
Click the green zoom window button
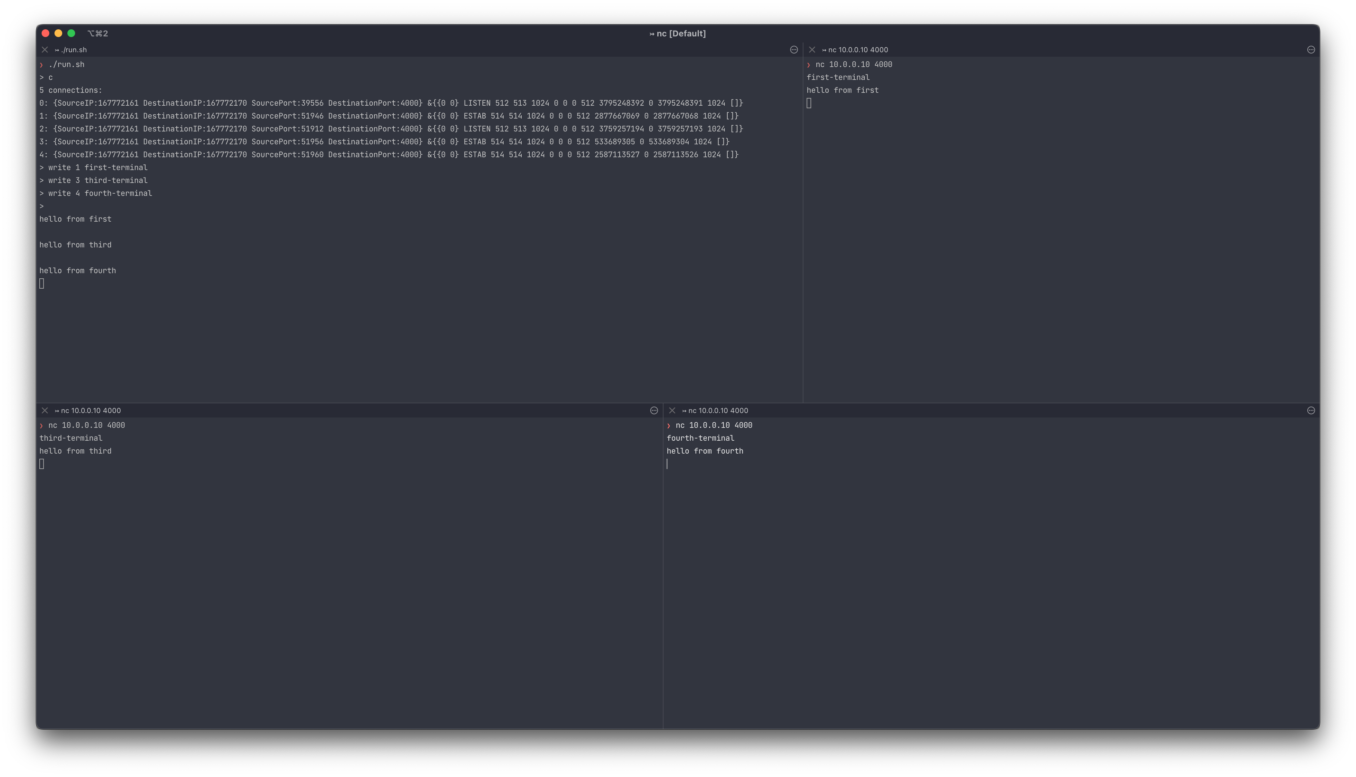[71, 33]
